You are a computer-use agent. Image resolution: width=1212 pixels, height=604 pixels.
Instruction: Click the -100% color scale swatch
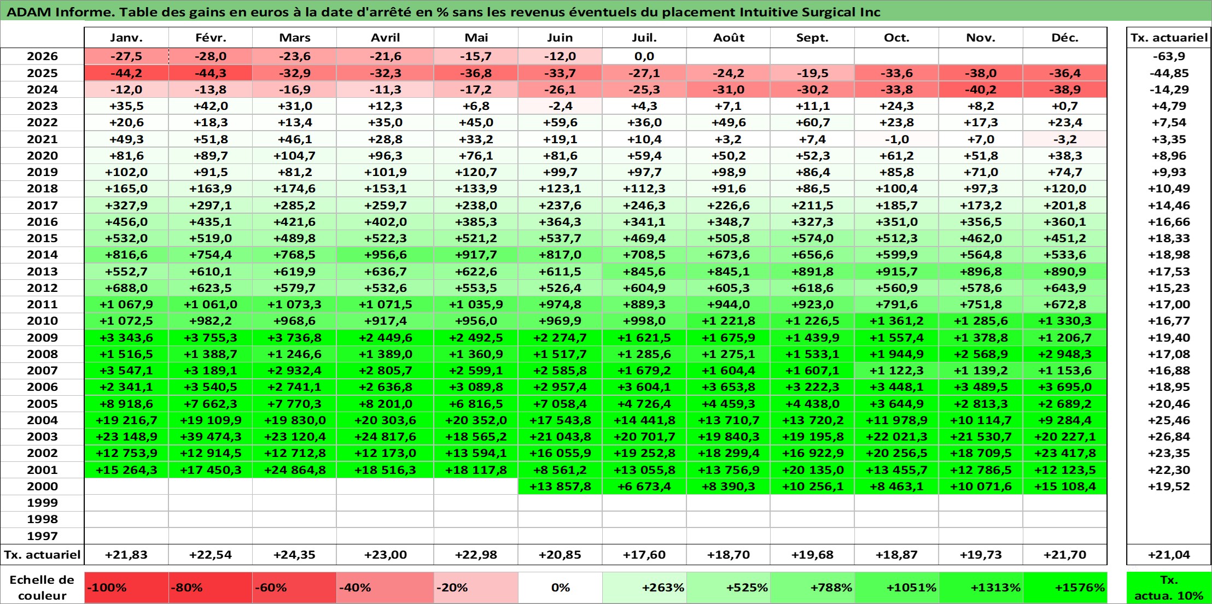126,588
